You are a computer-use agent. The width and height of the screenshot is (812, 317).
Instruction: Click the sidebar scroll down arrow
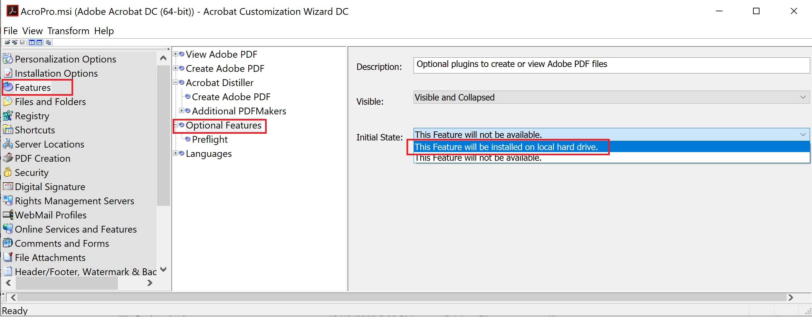click(x=163, y=269)
